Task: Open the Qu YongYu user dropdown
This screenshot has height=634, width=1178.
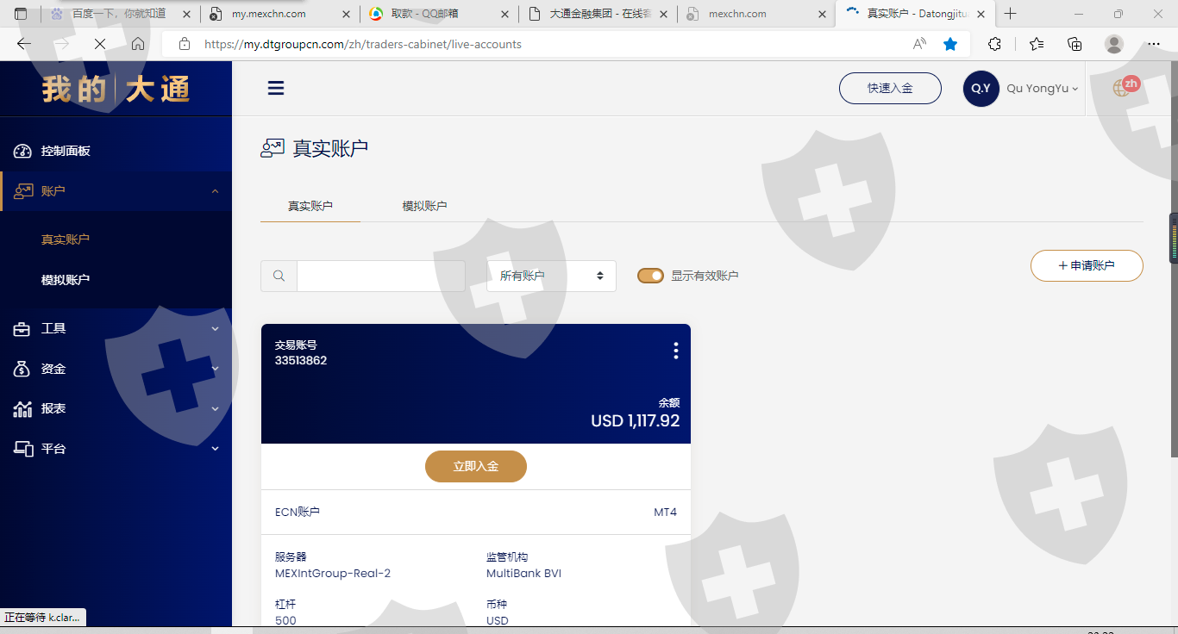Action: point(1043,89)
